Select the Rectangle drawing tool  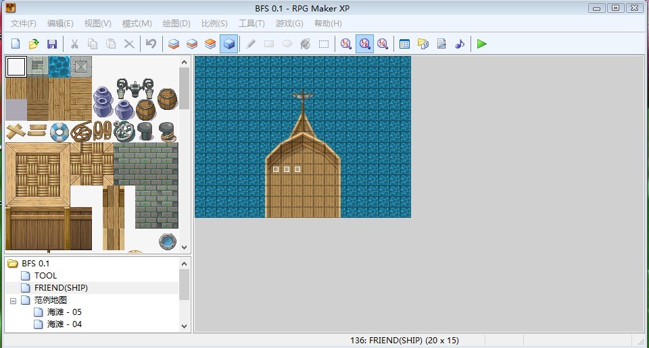[269, 44]
